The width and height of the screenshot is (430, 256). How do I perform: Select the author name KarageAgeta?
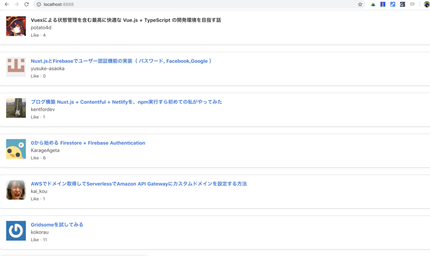(45, 150)
